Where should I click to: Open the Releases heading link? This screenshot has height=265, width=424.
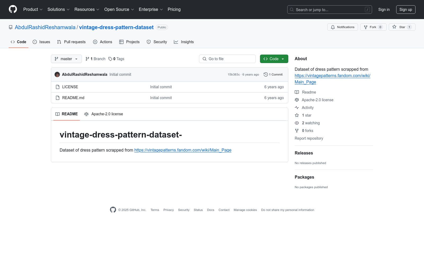click(304, 153)
